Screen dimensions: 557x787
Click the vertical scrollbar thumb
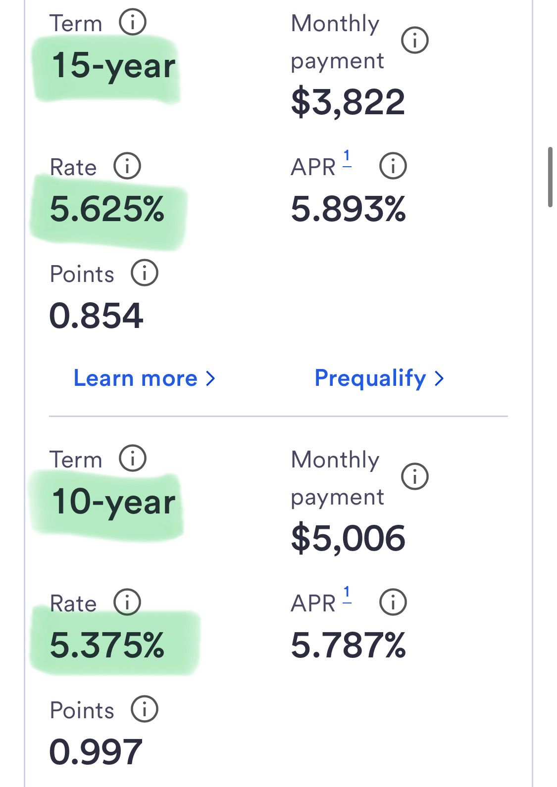point(550,177)
